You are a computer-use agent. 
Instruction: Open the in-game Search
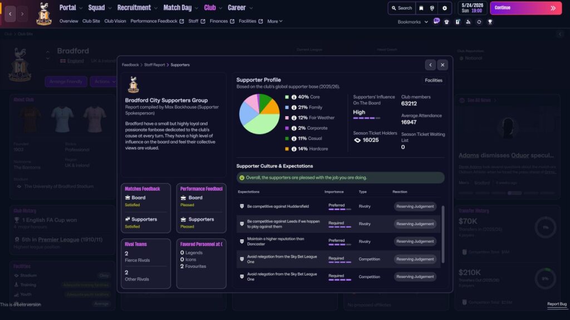point(402,8)
